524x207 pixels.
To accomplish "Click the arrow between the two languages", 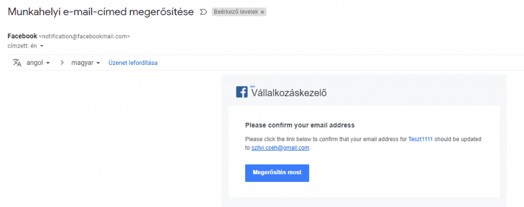I will pyautogui.click(x=62, y=63).
